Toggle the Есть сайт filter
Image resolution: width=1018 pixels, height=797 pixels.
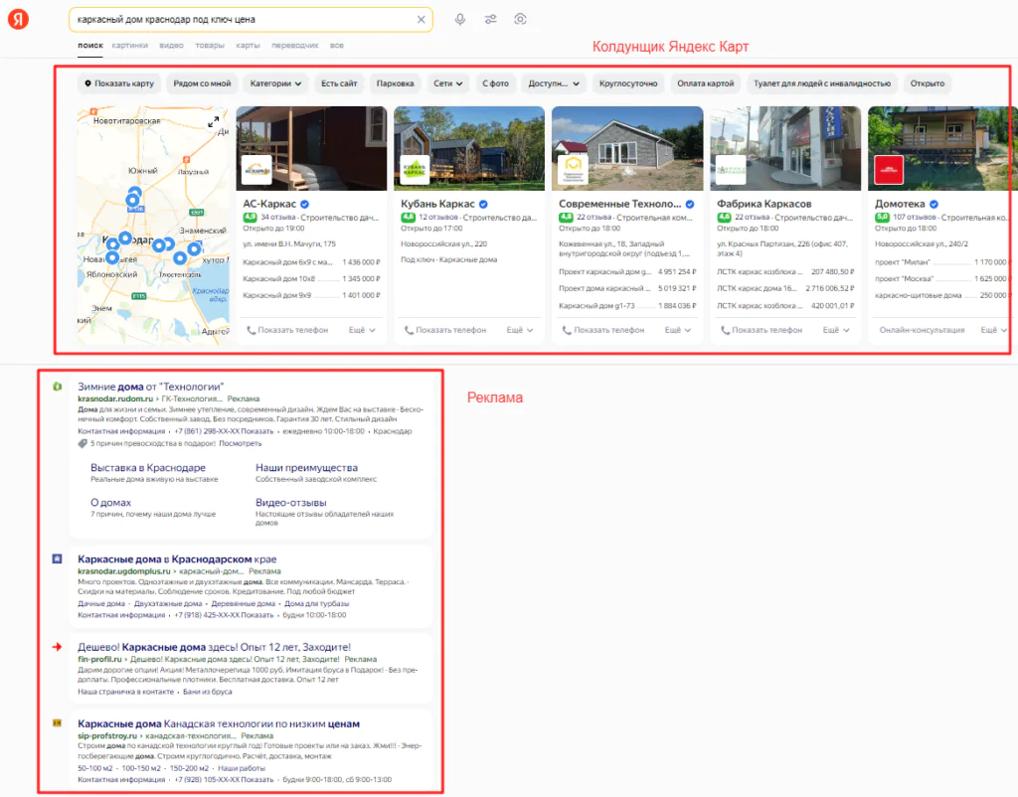point(339,83)
